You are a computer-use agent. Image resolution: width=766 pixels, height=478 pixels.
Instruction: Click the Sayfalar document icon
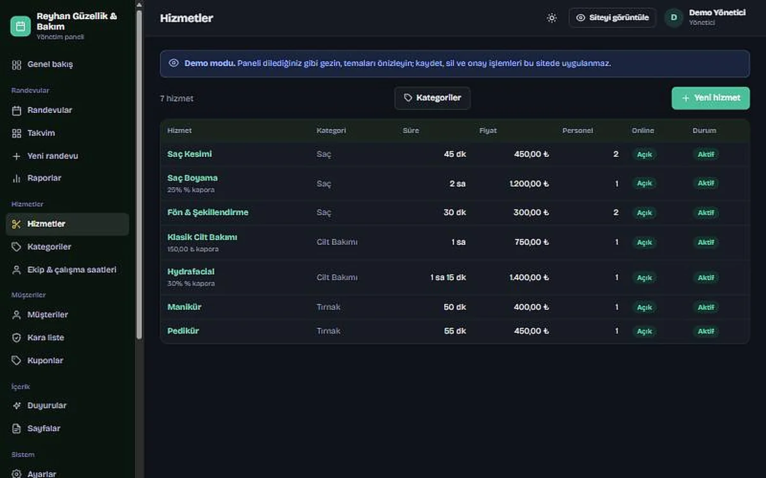[x=17, y=429]
